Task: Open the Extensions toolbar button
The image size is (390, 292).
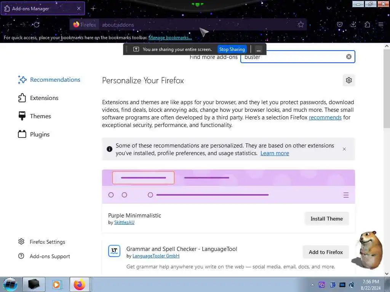Action: tap(367, 24)
